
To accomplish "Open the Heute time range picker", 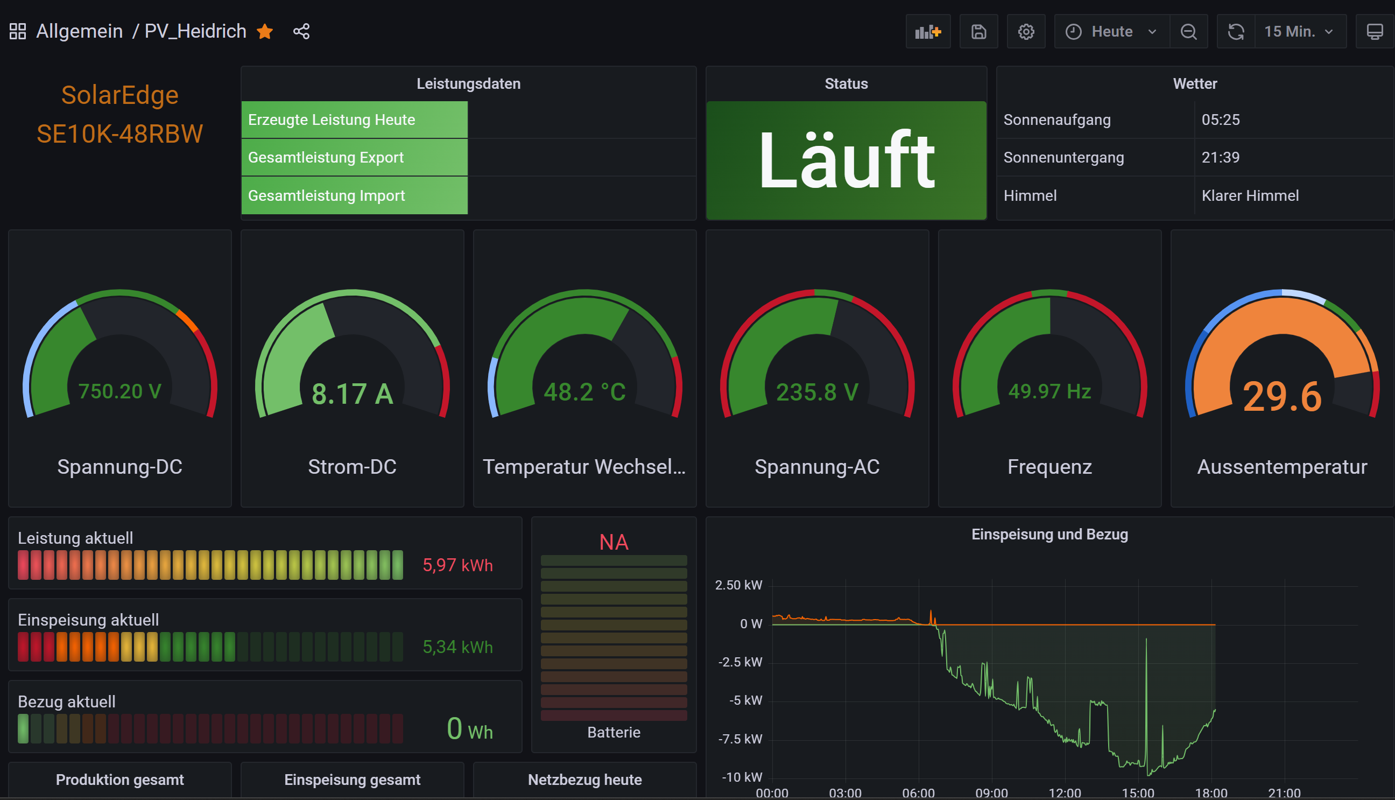I will (1111, 31).
